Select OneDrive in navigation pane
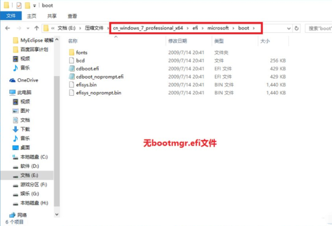332x226 pixels. point(24,80)
